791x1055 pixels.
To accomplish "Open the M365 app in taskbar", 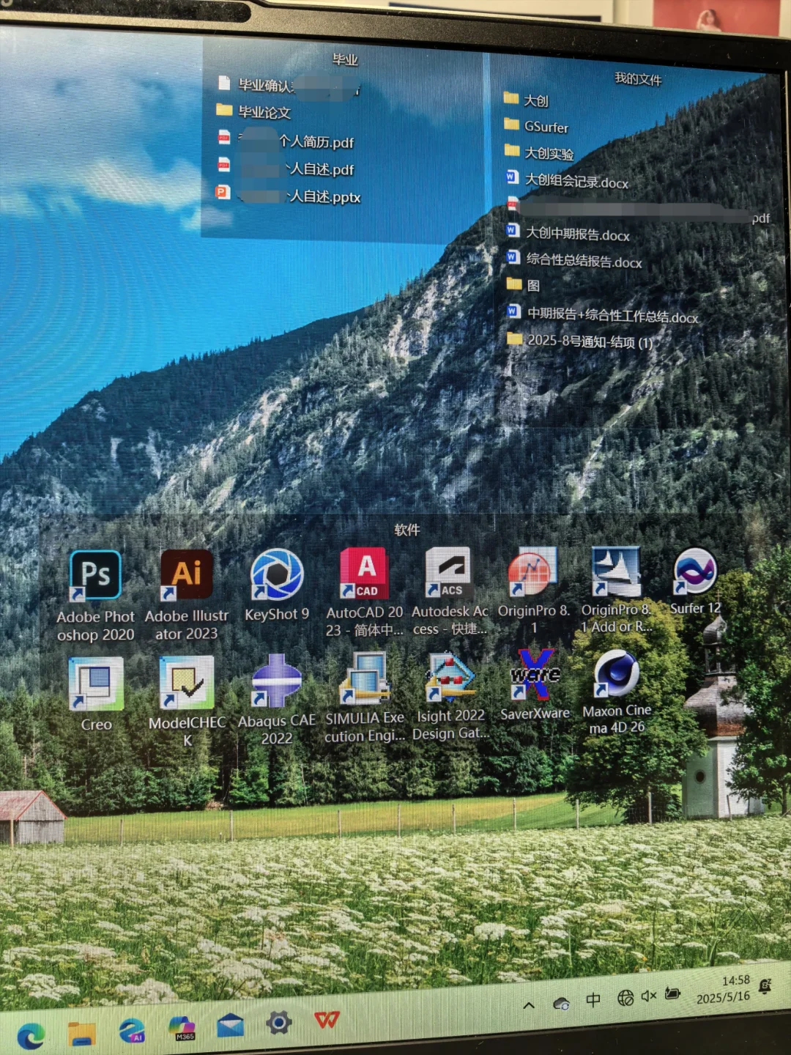I will [181, 1027].
